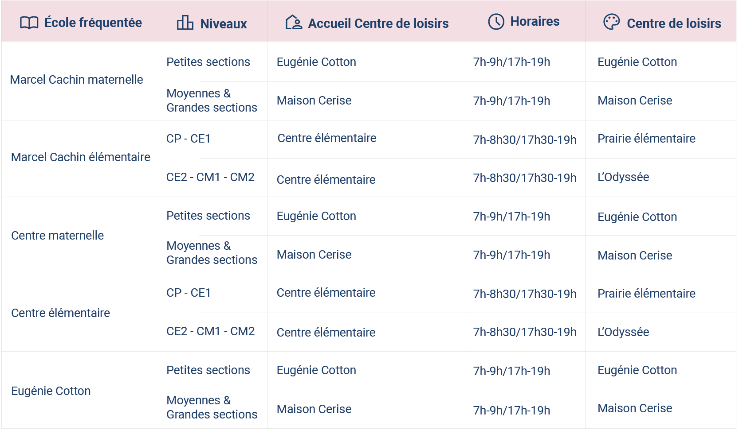Image resolution: width=739 pixels, height=430 pixels.
Task: Click the first 7h-8h30/17h30-19h schedule cell
Action: [x=525, y=140]
